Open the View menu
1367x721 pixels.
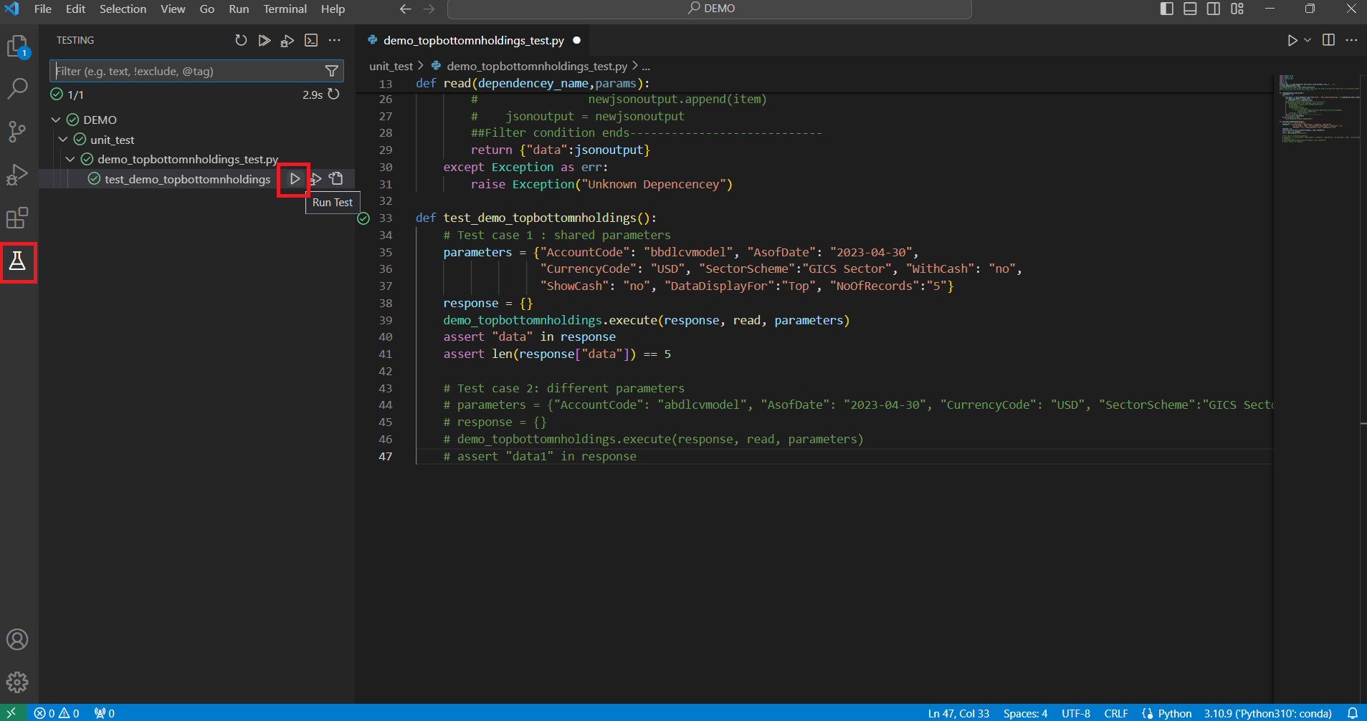173,9
